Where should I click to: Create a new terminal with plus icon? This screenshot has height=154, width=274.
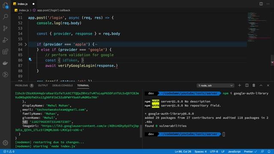click(240, 86)
